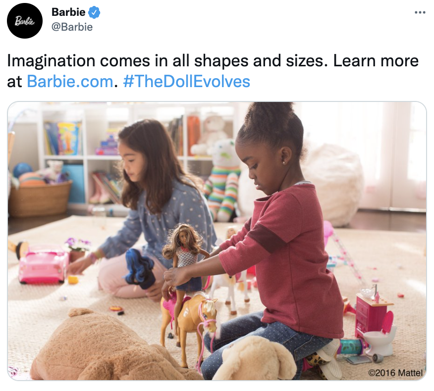Click the blue-haired doll in photo
Viewport: 434px width, 391px height.
tap(139, 270)
